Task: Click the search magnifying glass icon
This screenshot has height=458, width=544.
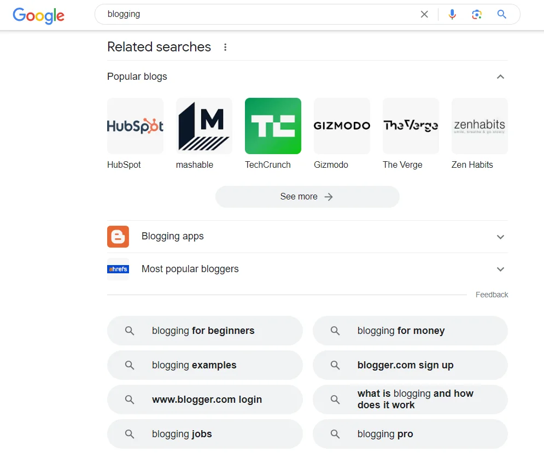Action: point(501,14)
